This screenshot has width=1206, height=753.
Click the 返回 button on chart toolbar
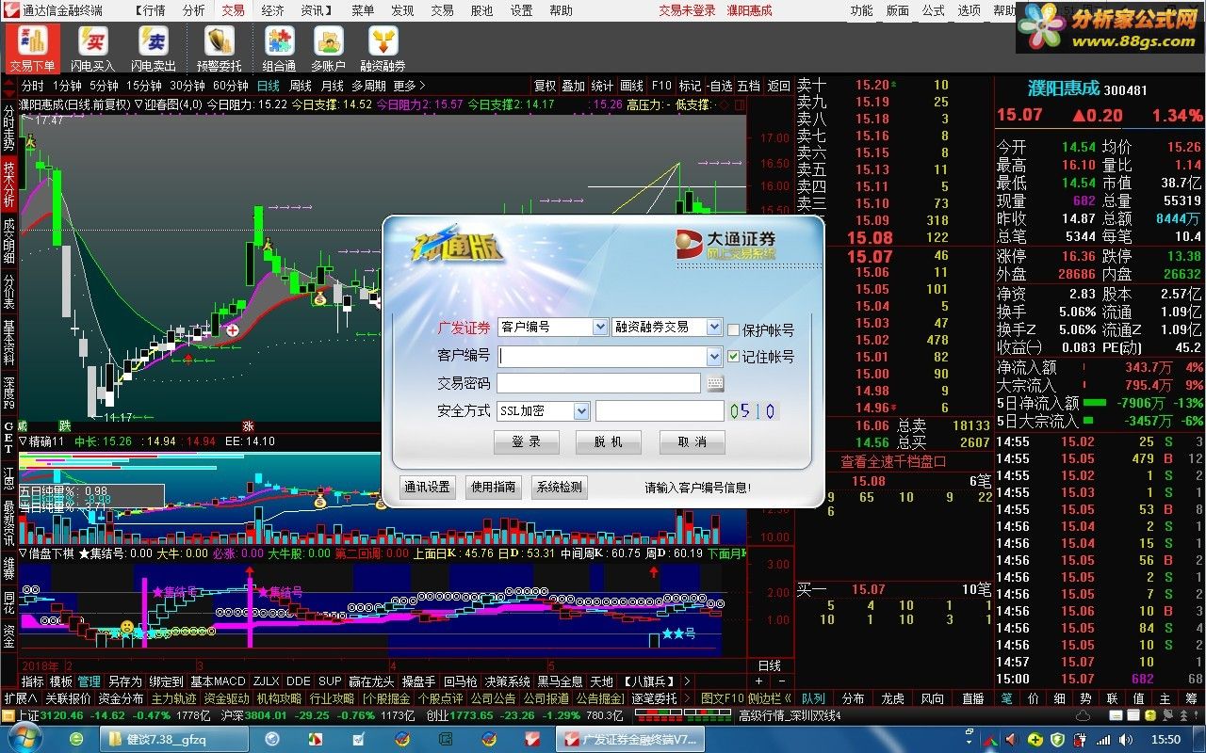coord(778,86)
